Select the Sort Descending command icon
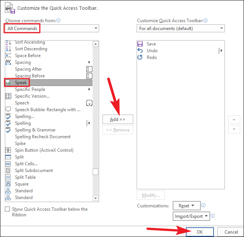This screenshot has height=237, width=244. [x=8, y=49]
